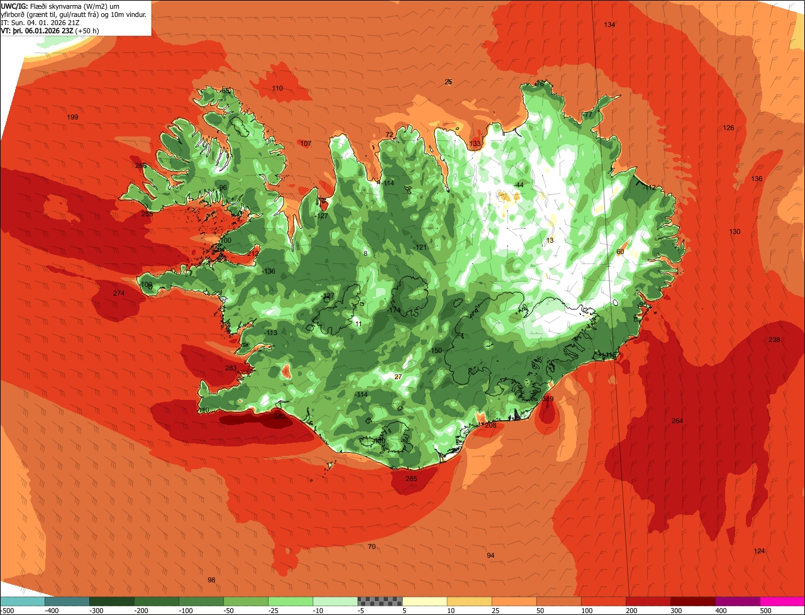
Task: Click the map value 98 in the southwest sea
Action: 211,580
